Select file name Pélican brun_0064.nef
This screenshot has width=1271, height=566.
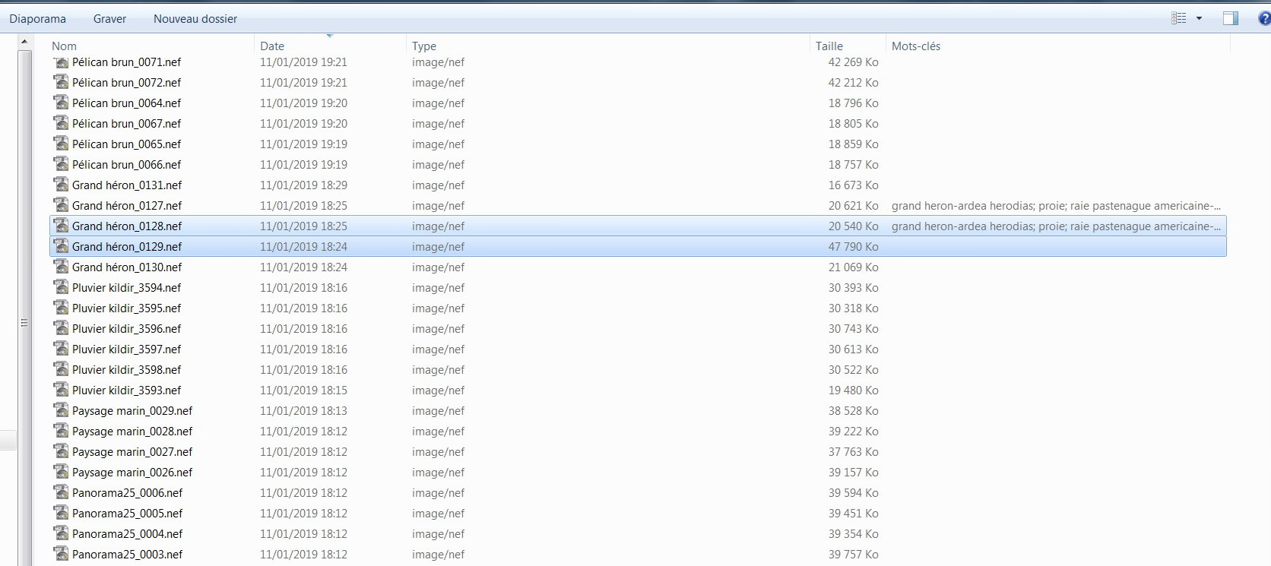tap(126, 103)
